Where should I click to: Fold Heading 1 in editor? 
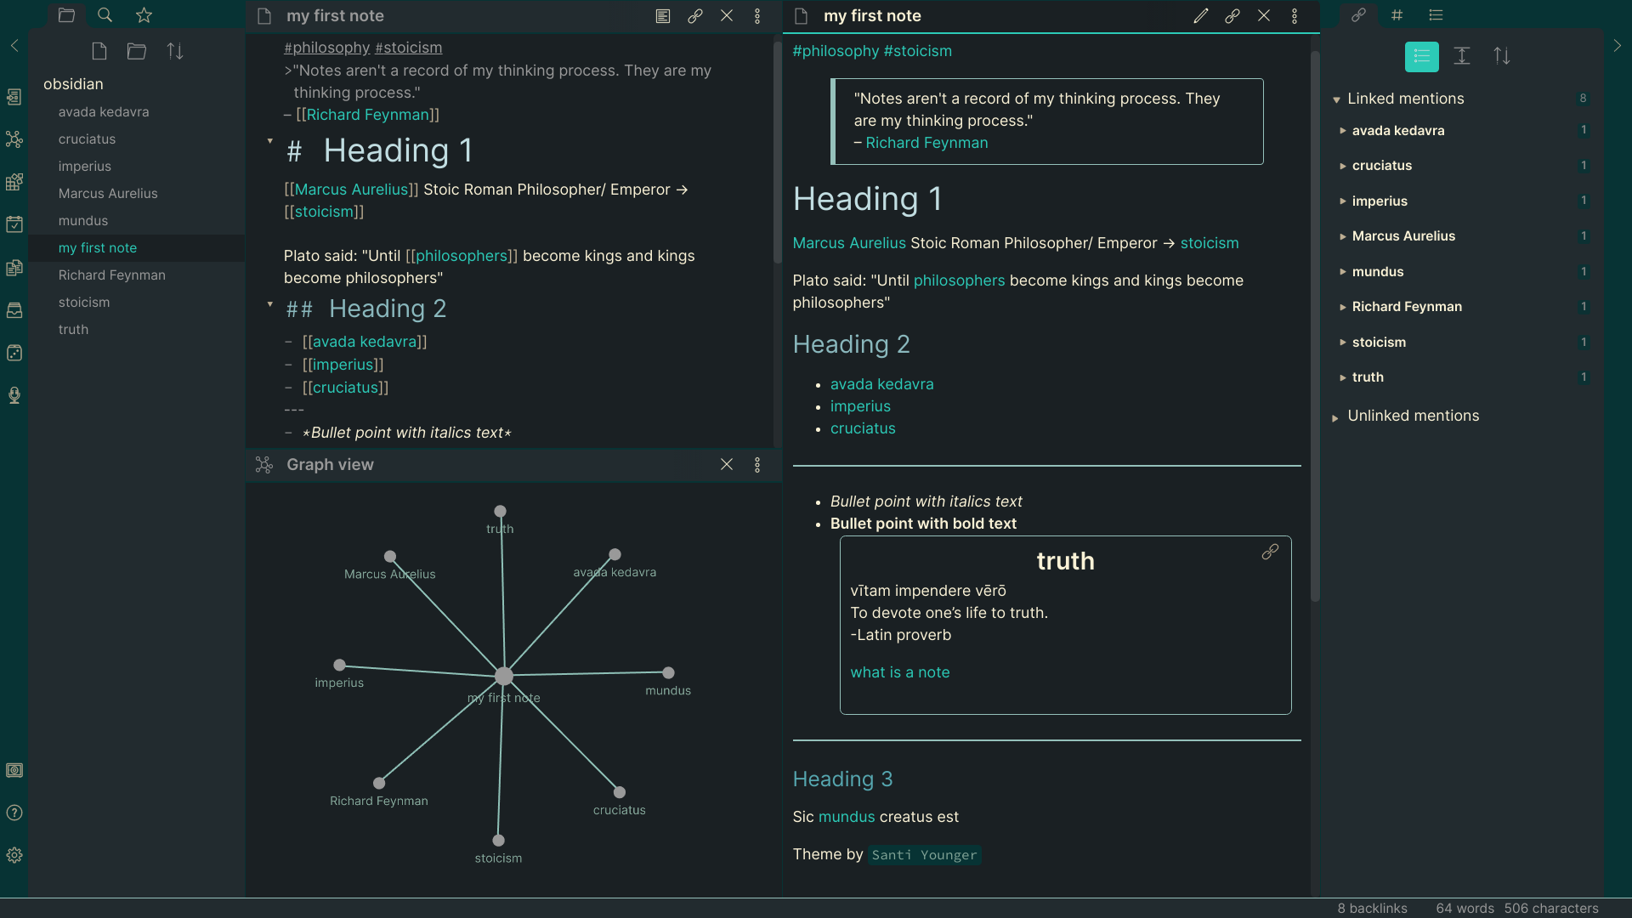click(x=270, y=141)
